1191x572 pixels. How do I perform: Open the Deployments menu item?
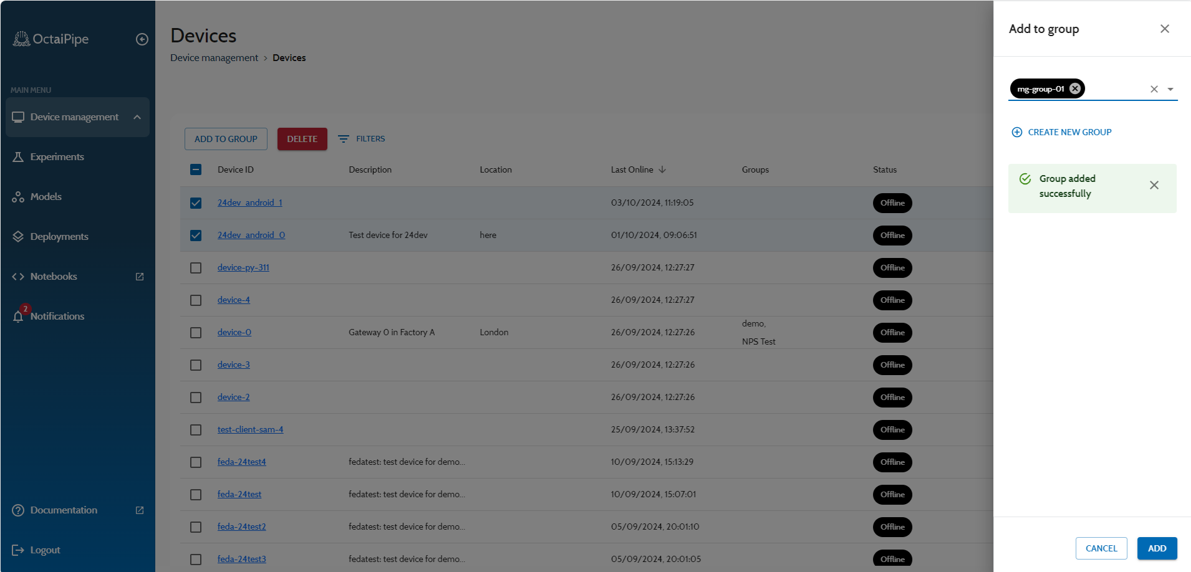coord(77,237)
